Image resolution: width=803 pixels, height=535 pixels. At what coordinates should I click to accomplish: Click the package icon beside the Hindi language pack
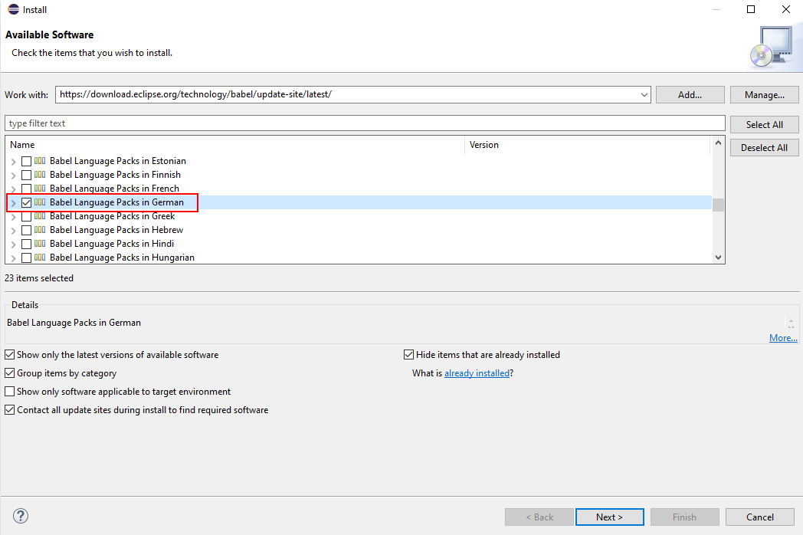click(x=40, y=243)
